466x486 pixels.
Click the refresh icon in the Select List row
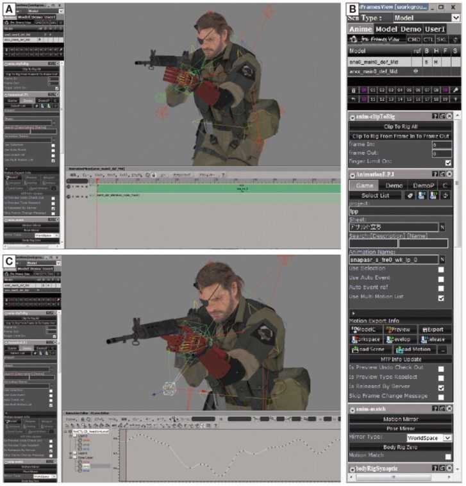pos(445,196)
